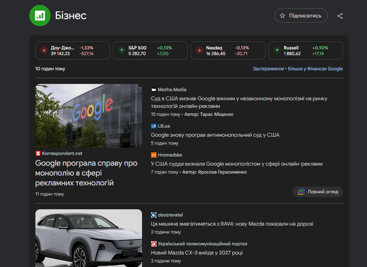Click the S&P 500 up-arrow icon
Image resolution: width=367 pixels, height=267 pixels.
pyautogui.click(x=122, y=50)
